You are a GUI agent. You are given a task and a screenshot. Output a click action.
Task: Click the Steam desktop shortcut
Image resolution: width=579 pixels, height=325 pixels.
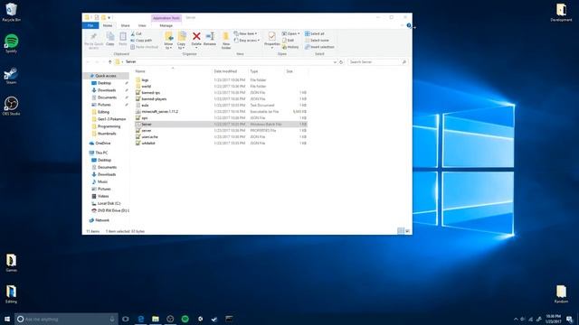[11, 76]
